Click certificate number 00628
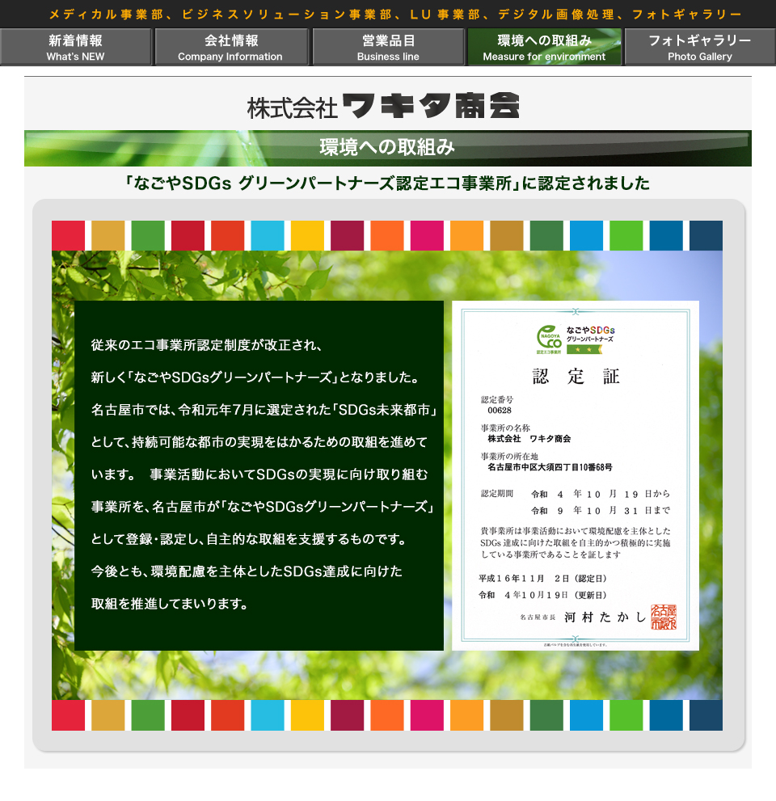Viewport: 776px width, 801px height. [499, 411]
